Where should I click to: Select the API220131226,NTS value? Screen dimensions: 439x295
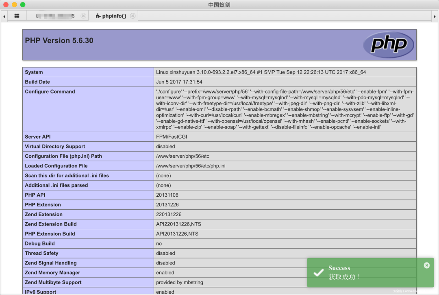178,224
